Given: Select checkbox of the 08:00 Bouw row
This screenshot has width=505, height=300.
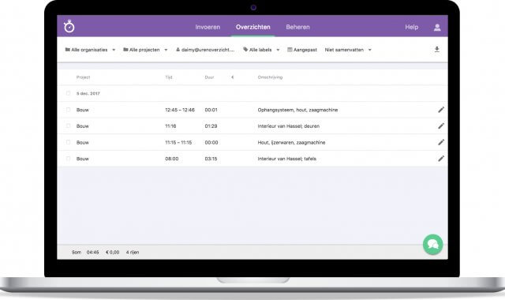Looking at the screenshot, I should coord(68,159).
